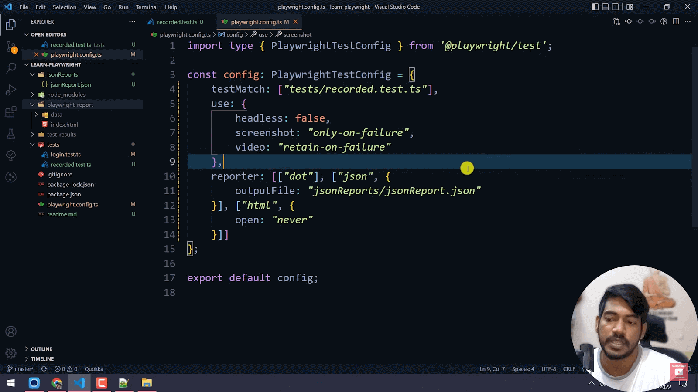
Task: Open the Search view in activity bar
Action: (x=11, y=68)
